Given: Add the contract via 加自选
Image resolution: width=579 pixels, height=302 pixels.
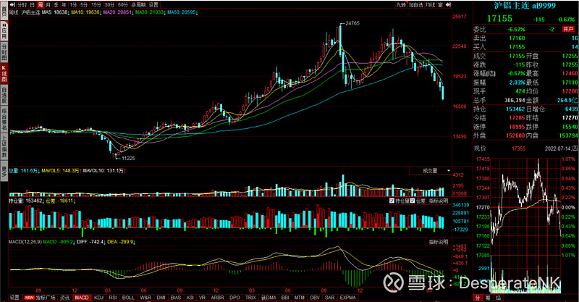Looking at the screenshot, I should (415, 4).
